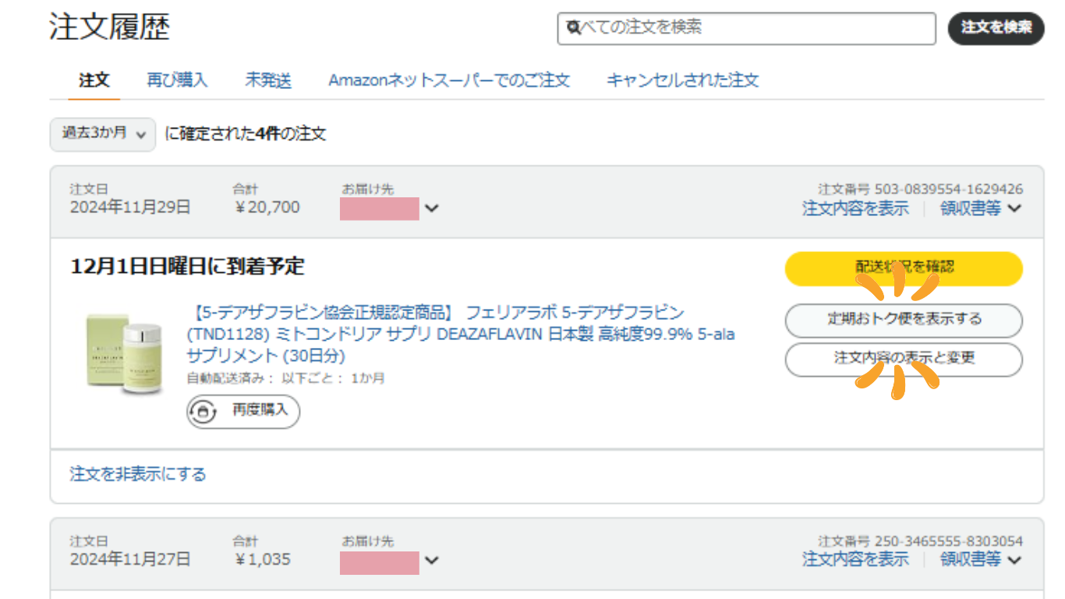
Task: Click the 再度購入 reorder button
Action: (x=243, y=411)
